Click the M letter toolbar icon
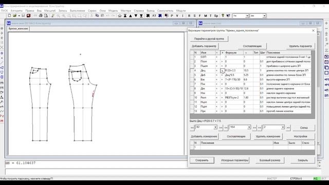This screenshot has height=185, width=329. click(x=206, y=16)
